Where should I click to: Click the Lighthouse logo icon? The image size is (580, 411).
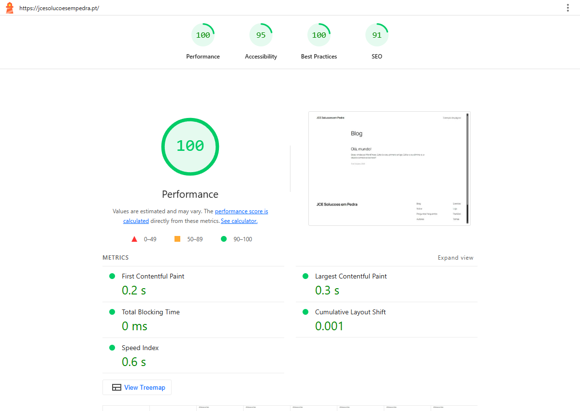click(9, 8)
